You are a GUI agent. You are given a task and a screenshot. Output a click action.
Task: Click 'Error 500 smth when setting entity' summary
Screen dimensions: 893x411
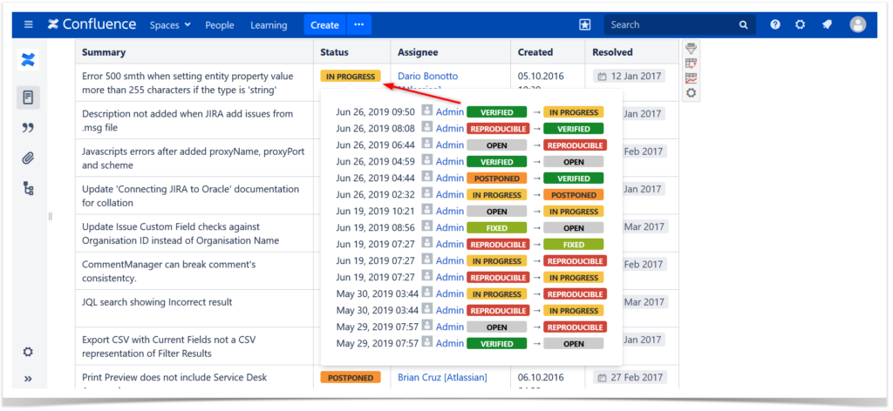click(x=188, y=83)
